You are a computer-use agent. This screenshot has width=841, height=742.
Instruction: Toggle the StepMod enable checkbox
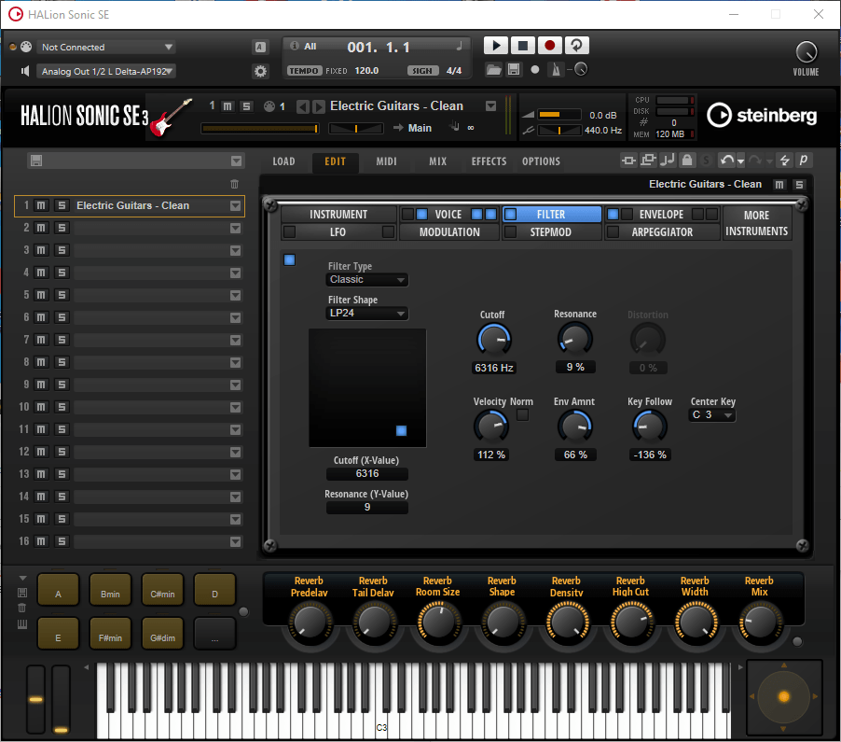(x=511, y=232)
